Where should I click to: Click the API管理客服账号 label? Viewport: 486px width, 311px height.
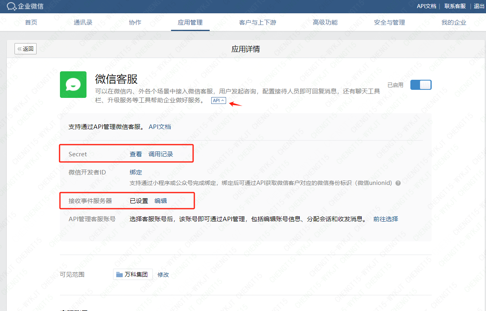[92, 219]
